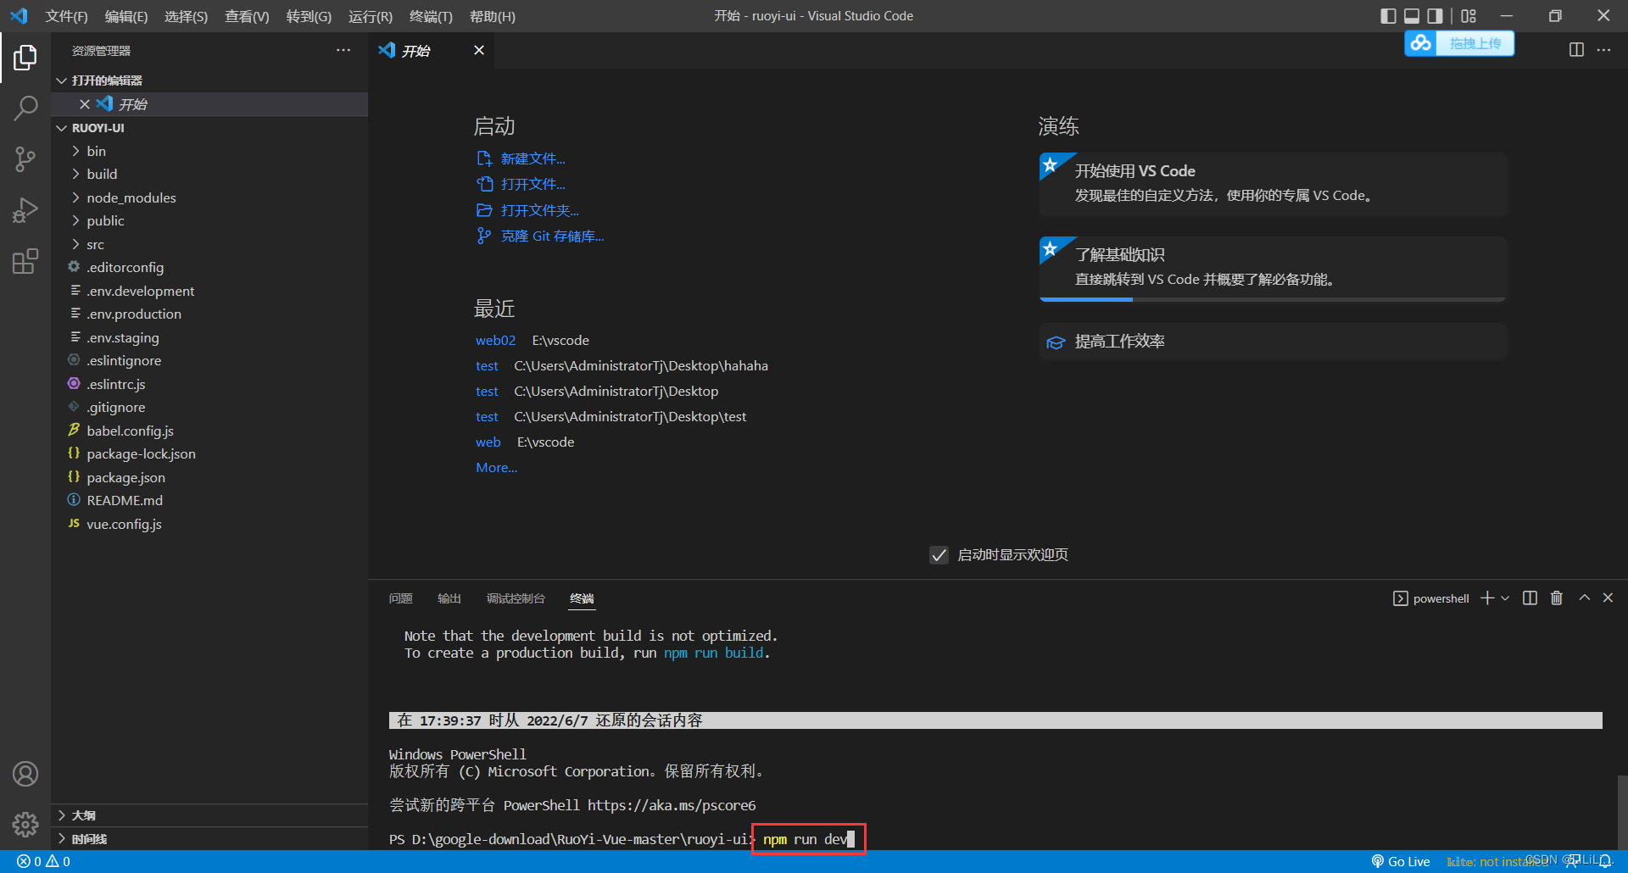Expand the bin folder

209,151
